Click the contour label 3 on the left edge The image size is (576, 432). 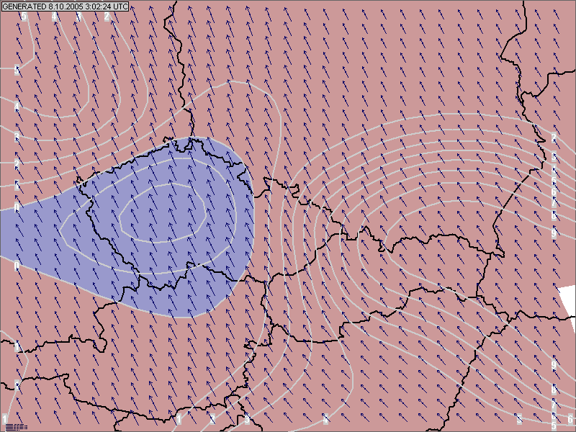click(17, 136)
